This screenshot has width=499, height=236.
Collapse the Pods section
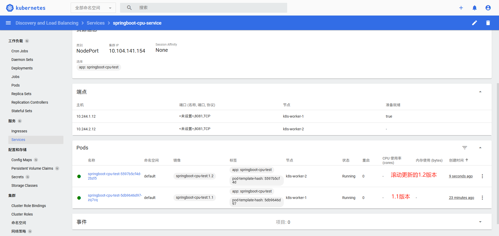[480, 148]
